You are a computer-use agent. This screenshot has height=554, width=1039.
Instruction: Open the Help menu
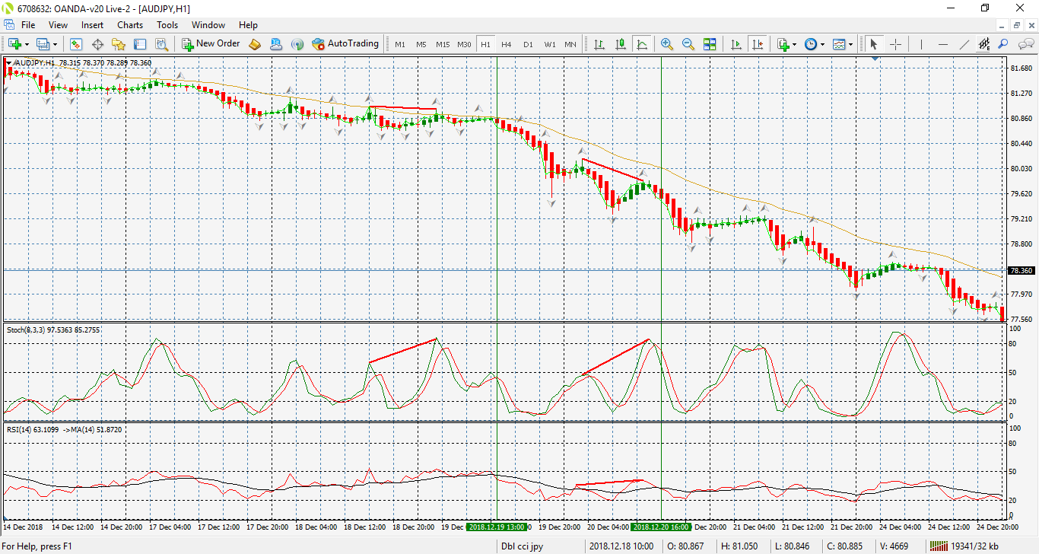[x=248, y=25]
